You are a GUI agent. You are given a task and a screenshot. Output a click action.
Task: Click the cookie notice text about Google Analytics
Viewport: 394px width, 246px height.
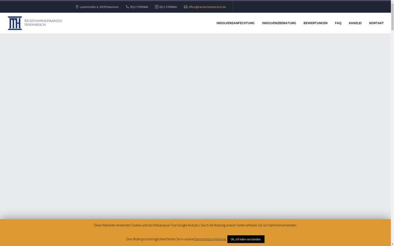point(195,225)
